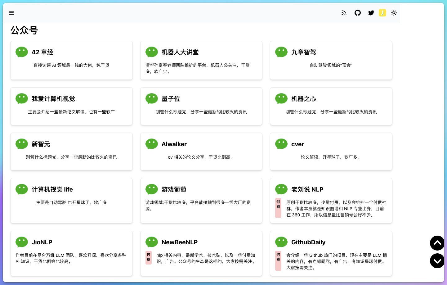Click WeChat icon on 九章智驾 card
The height and width of the screenshot is (285, 447).
(x=281, y=52)
